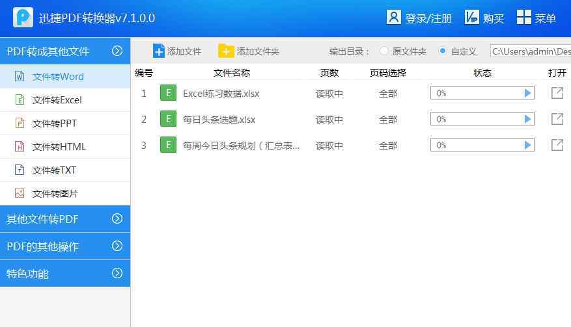Viewport: 571px width, 327px height.
Task: Click the 迅捷PDF转换器 app logo icon
Action: pos(23,17)
